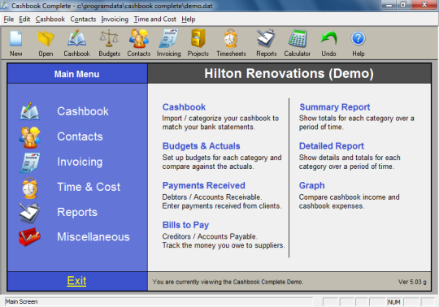Click the Main Menu header

(77, 74)
